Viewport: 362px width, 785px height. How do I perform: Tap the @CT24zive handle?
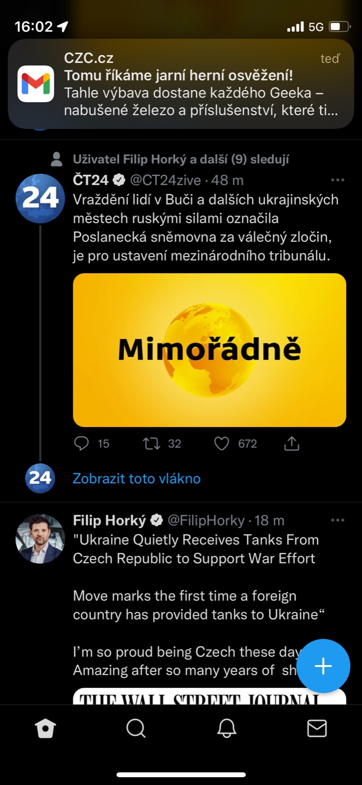click(165, 180)
